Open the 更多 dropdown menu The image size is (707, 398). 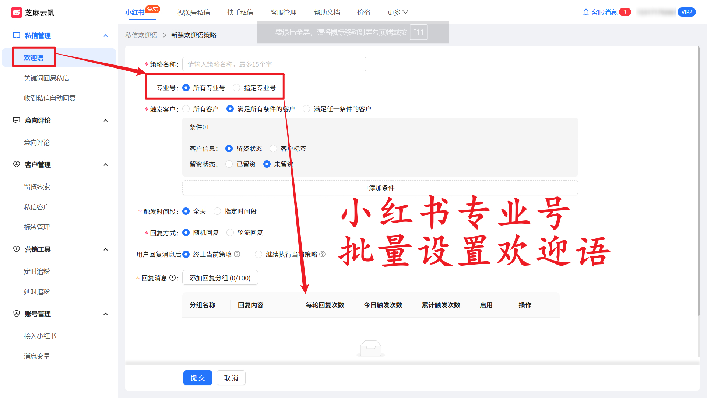click(x=397, y=12)
